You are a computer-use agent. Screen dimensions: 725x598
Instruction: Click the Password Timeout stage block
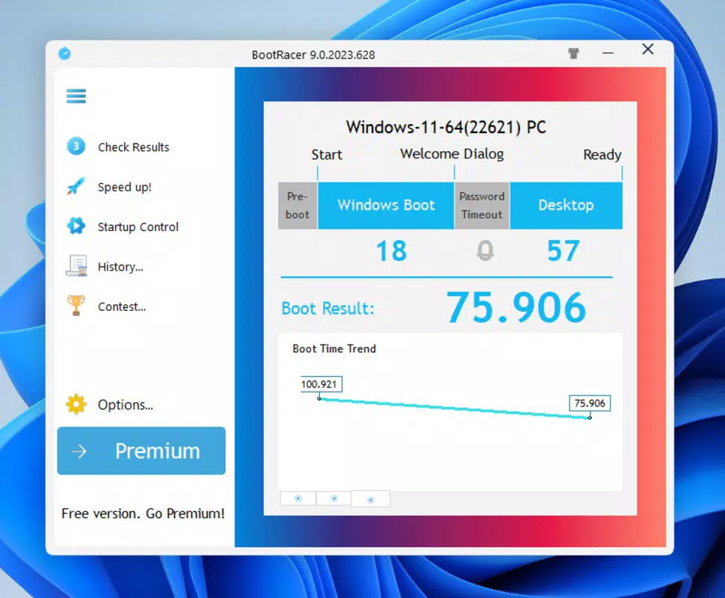(482, 206)
